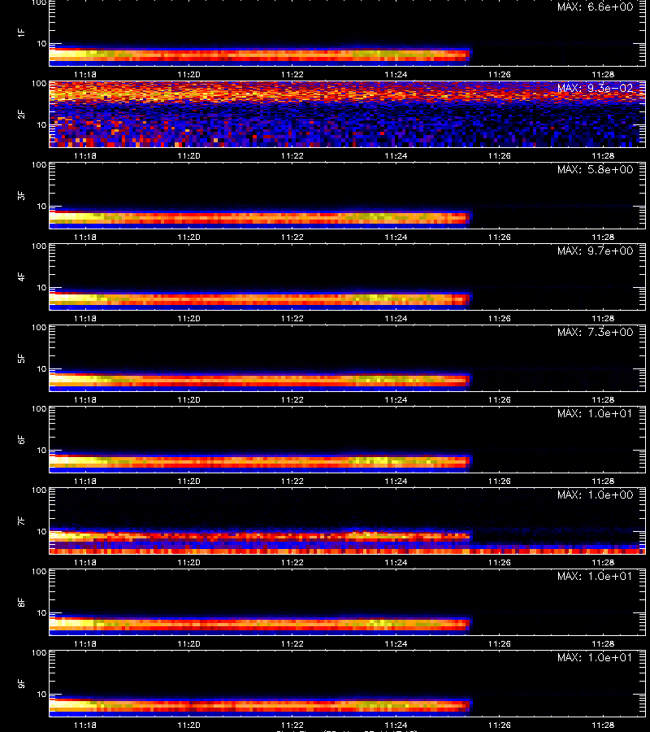Select the MAX: 7.3e+00 readout

point(595,332)
